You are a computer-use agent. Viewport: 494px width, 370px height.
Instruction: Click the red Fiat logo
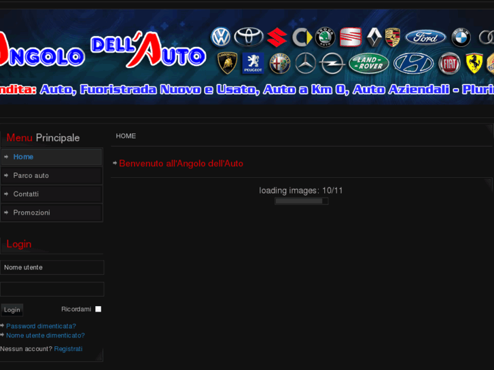coord(449,63)
